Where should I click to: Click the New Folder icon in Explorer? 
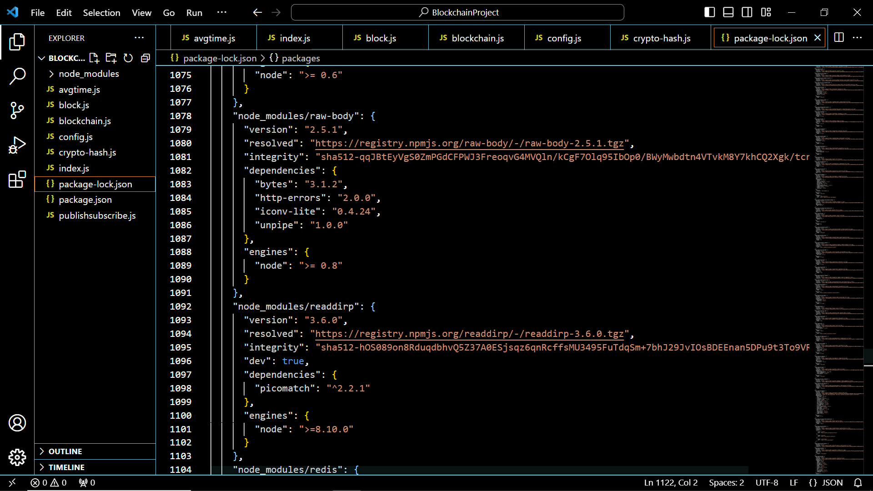(x=111, y=58)
